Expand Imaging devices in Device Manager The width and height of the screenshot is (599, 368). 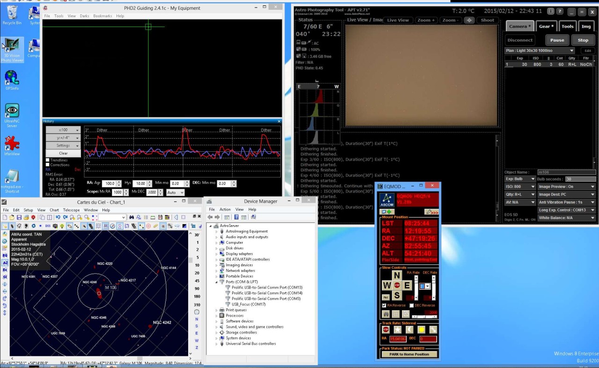[216, 265]
